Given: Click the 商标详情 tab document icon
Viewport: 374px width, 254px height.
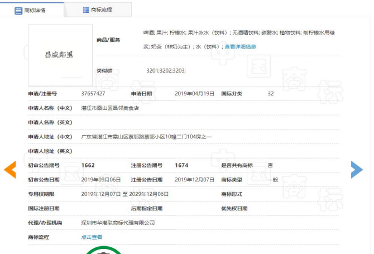Looking at the screenshot, I should [19, 10].
